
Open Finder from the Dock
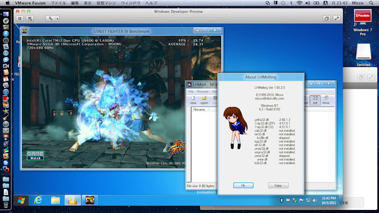(x=6, y=14)
